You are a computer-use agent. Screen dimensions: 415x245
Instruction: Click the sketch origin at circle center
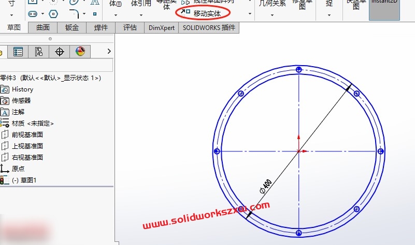(x=299, y=151)
